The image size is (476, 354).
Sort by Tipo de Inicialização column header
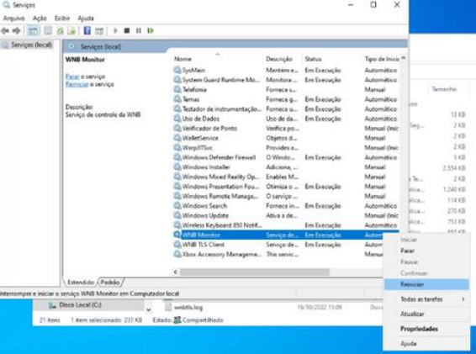point(382,59)
